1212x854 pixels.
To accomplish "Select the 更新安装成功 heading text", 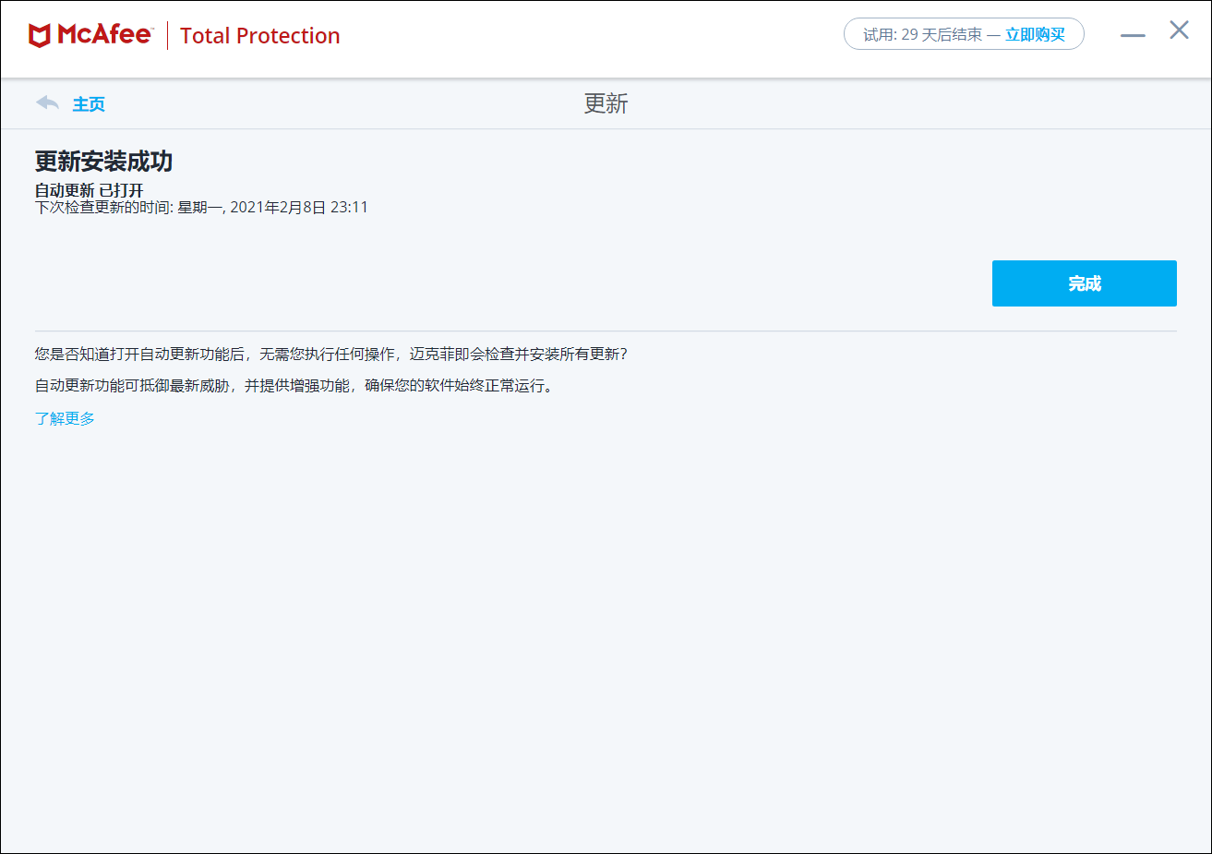I will click(x=103, y=162).
